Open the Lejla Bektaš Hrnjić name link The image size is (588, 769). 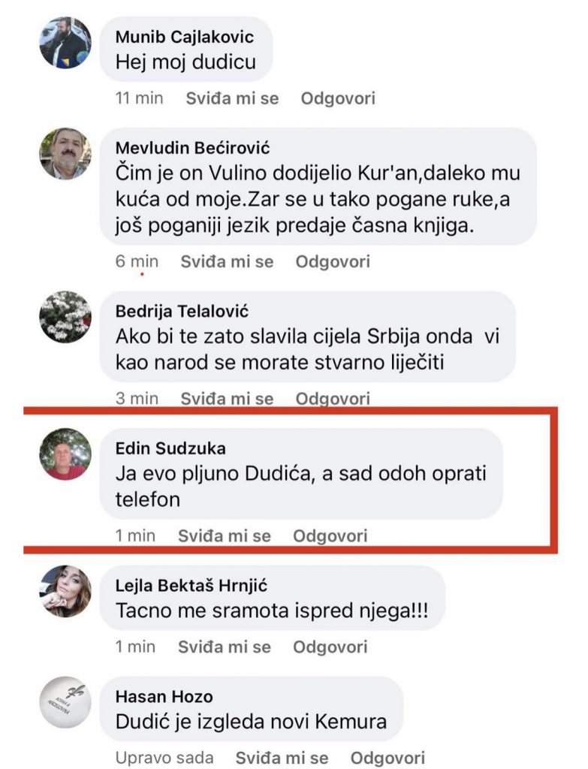(x=191, y=586)
